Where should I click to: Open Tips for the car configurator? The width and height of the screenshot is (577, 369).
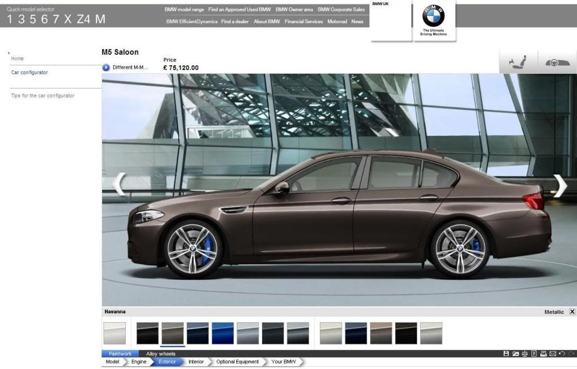coord(43,96)
